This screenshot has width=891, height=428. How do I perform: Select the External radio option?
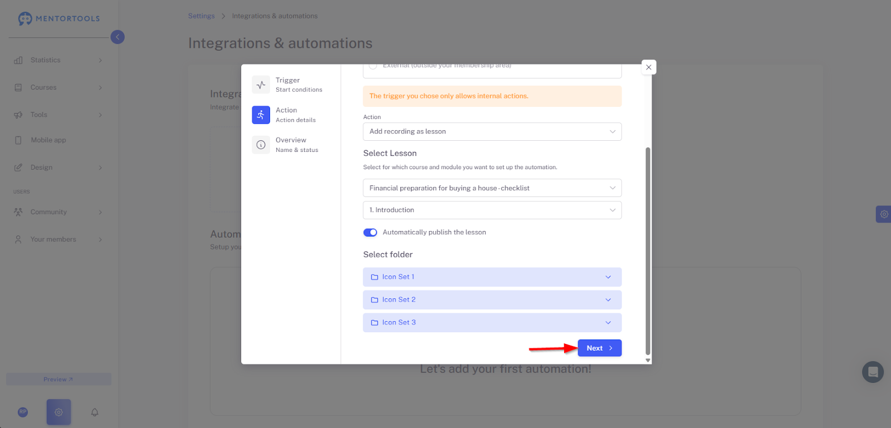tap(373, 66)
